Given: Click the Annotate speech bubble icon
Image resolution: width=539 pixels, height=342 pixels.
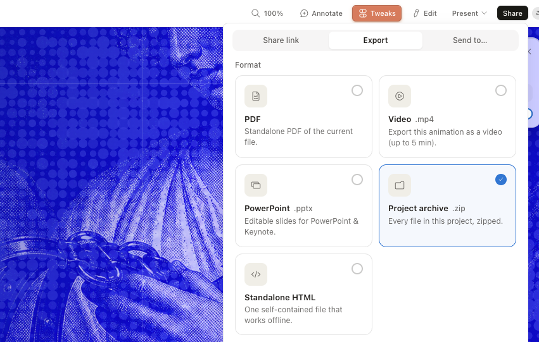Looking at the screenshot, I should 304,13.
